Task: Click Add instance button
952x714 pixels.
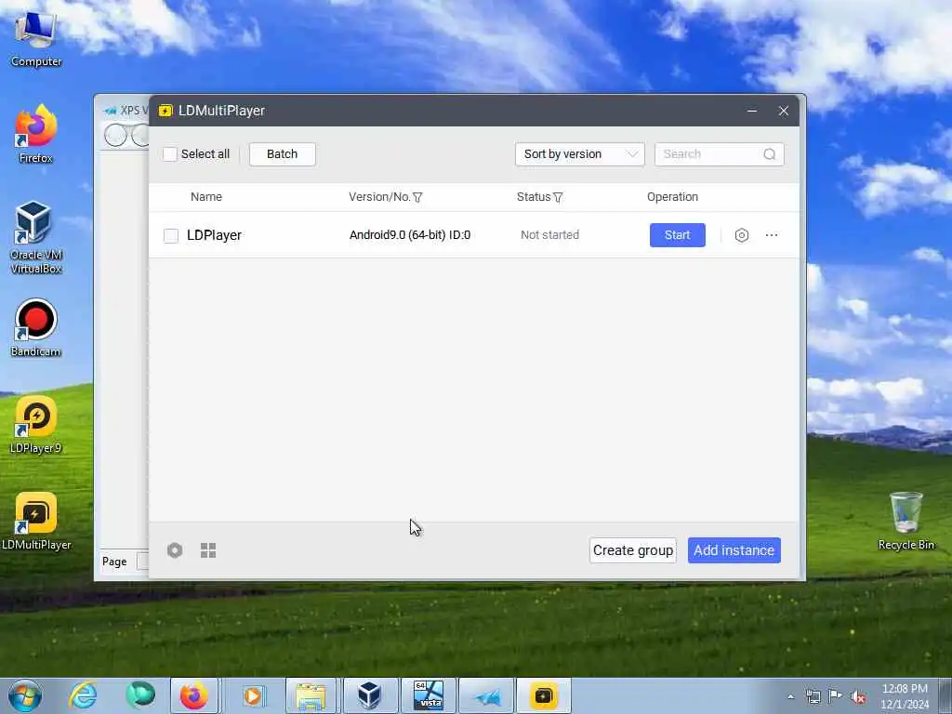Action: 734,550
